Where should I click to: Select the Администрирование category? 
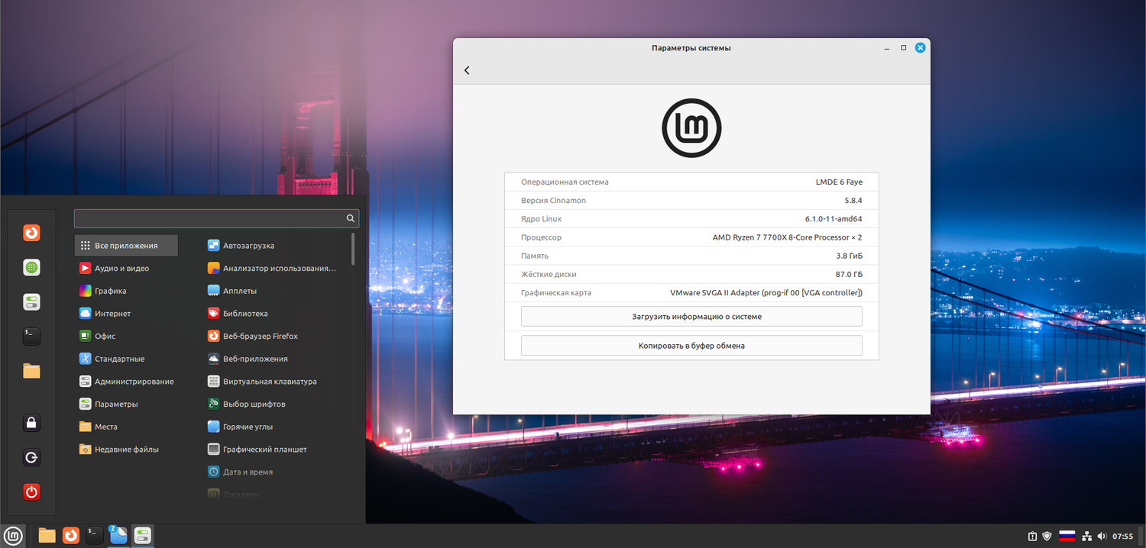point(126,382)
